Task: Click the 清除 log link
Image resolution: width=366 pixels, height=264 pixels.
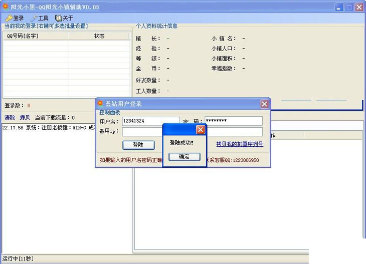Action: pos(10,118)
